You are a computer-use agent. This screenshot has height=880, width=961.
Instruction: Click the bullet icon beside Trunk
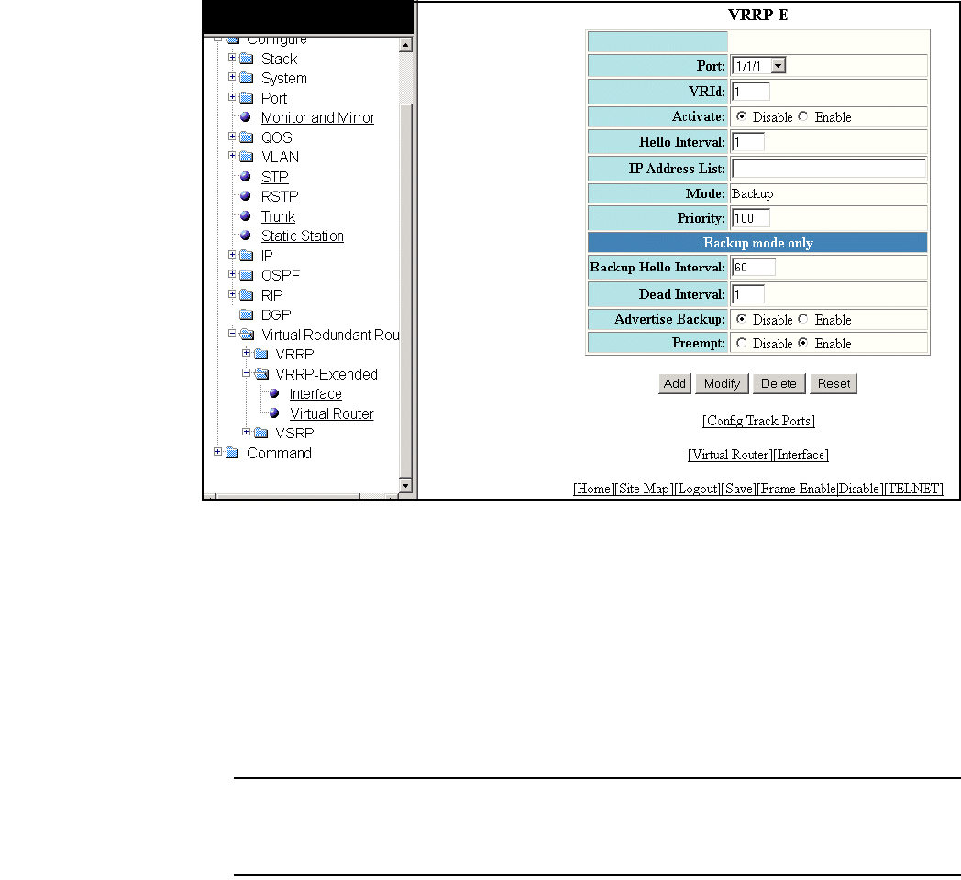tap(245, 215)
